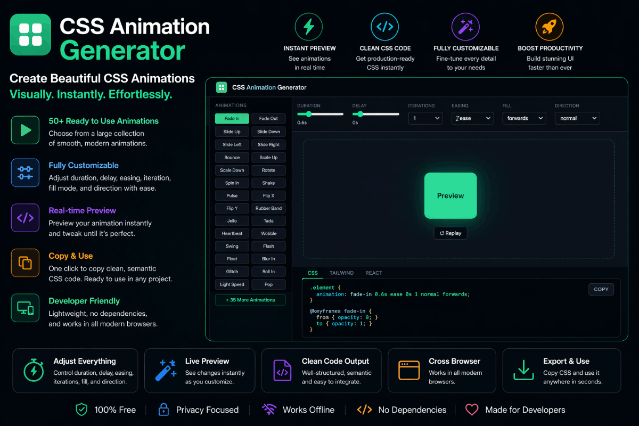This screenshot has width=639, height=426.
Task: Choose the Flip X animation button
Action: (268, 195)
